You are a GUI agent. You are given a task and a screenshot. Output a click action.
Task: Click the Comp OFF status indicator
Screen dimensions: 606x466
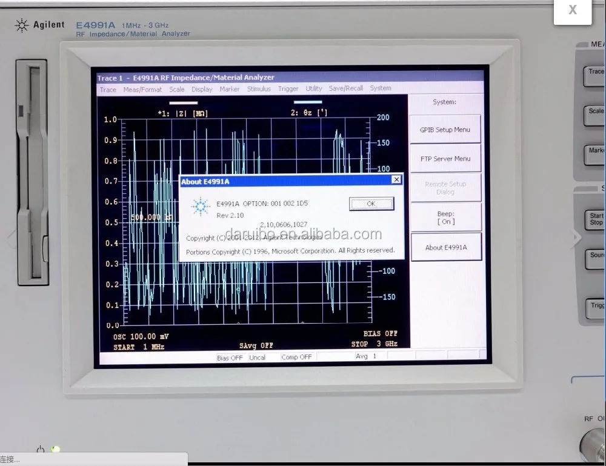(x=296, y=357)
